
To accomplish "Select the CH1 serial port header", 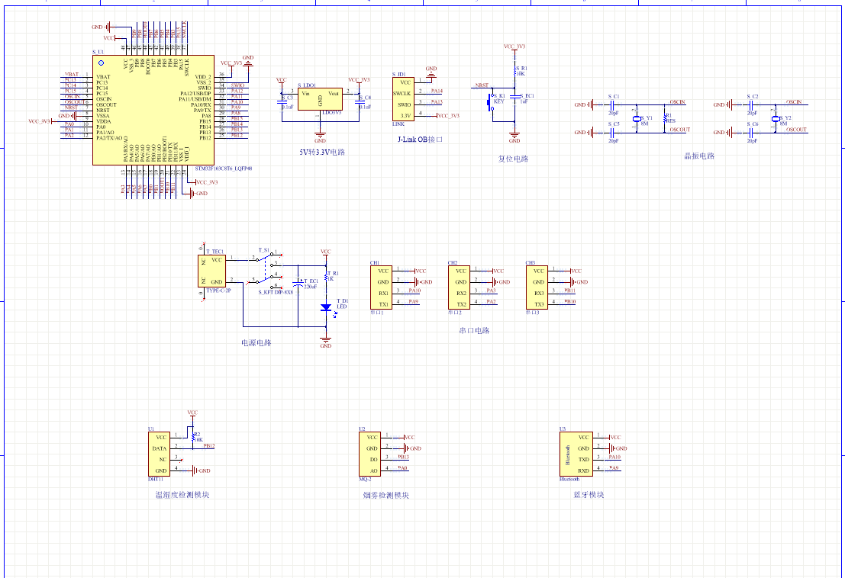I will tap(381, 287).
